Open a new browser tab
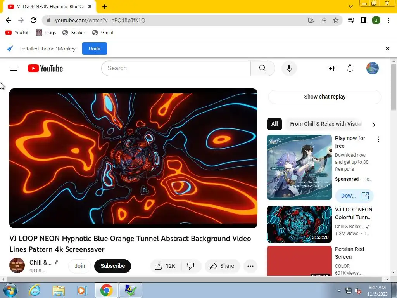 [105, 7]
